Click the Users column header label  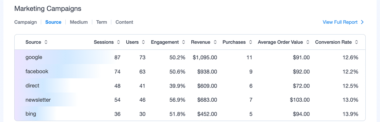[132, 42]
